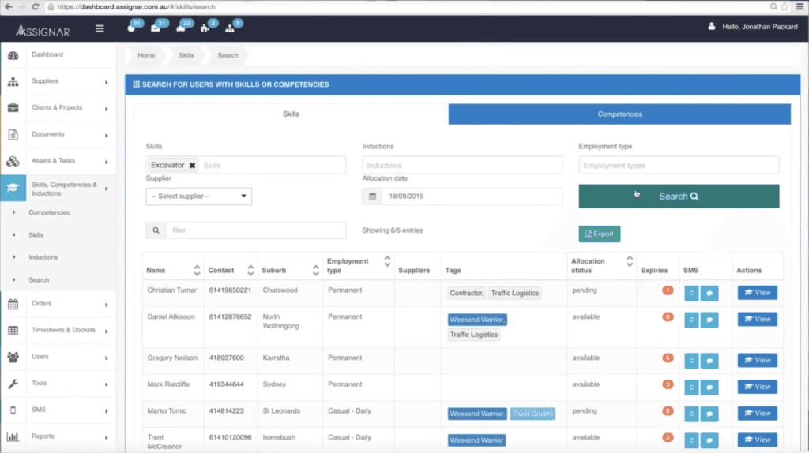Open Skills submenu item in sidebar
The image size is (809, 453).
pos(36,235)
